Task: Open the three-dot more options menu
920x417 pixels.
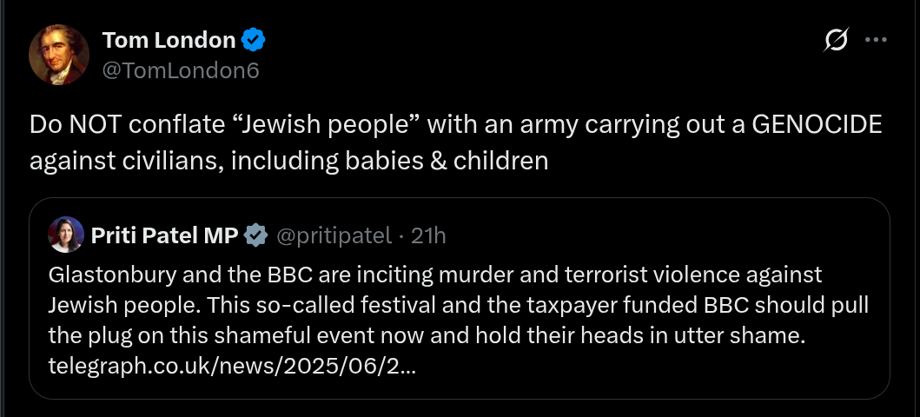Action: coord(876,40)
